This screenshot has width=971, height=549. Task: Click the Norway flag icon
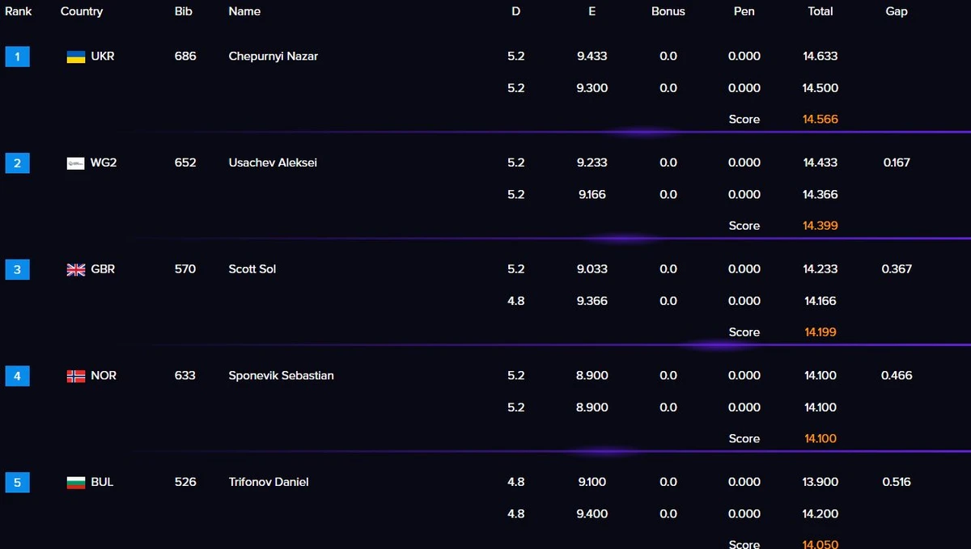click(76, 376)
